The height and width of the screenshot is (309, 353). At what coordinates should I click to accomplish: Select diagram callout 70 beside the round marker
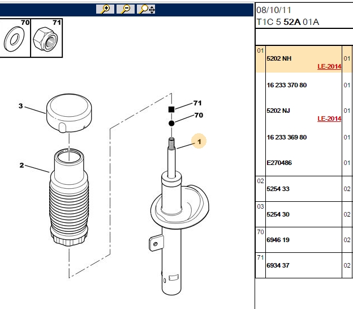[x=199, y=115]
